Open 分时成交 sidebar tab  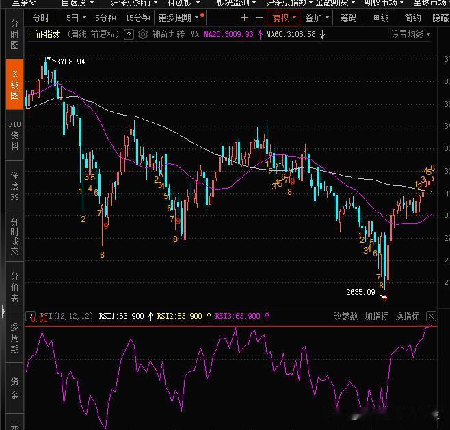click(x=14, y=237)
